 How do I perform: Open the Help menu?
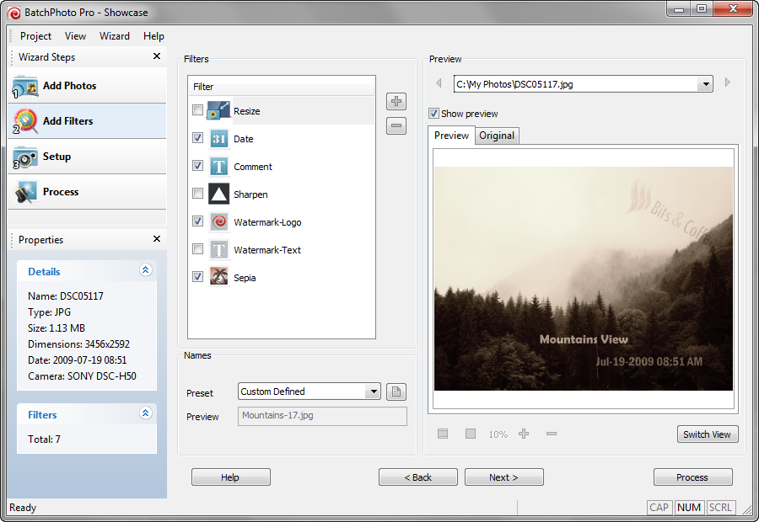tap(154, 36)
